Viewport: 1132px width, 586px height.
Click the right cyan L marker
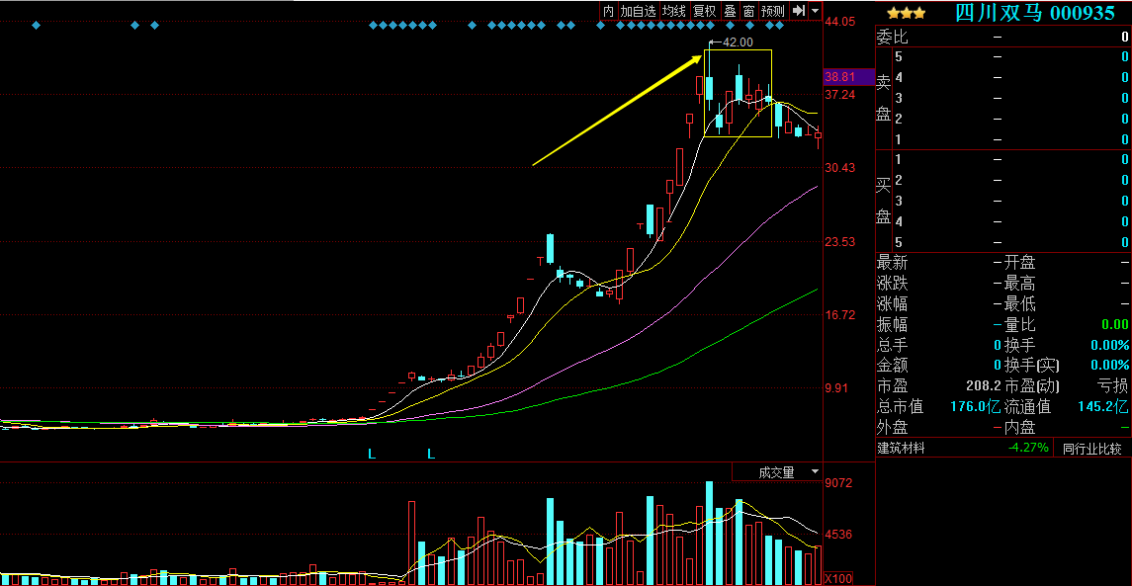pyautogui.click(x=431, y=455)
